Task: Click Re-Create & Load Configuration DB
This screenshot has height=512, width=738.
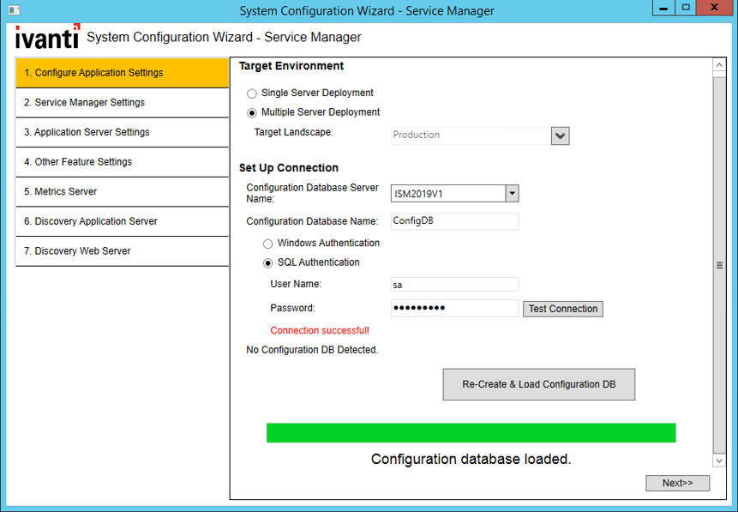Action: (x=538, y=384)
